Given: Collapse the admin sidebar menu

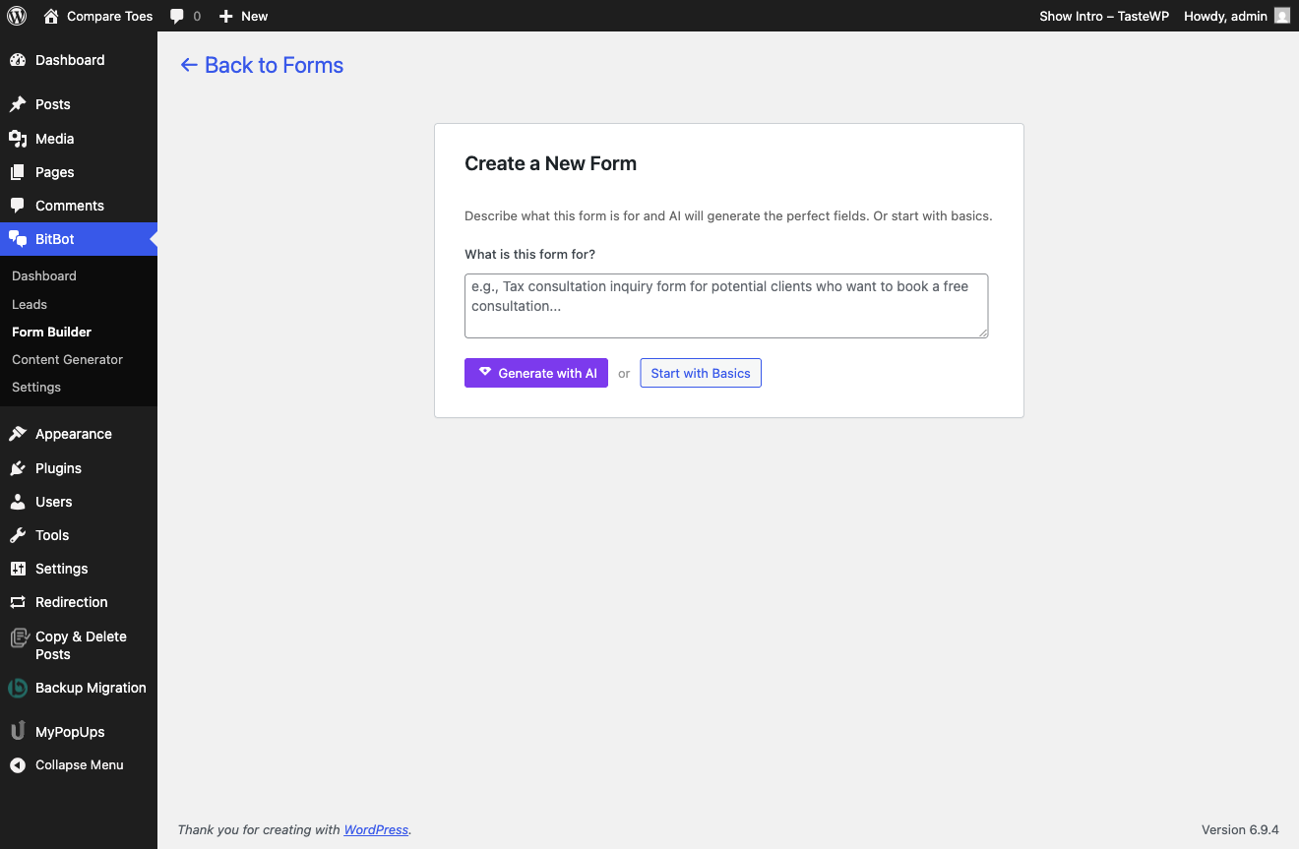Looking at the screenshot, I should [17, 764].
